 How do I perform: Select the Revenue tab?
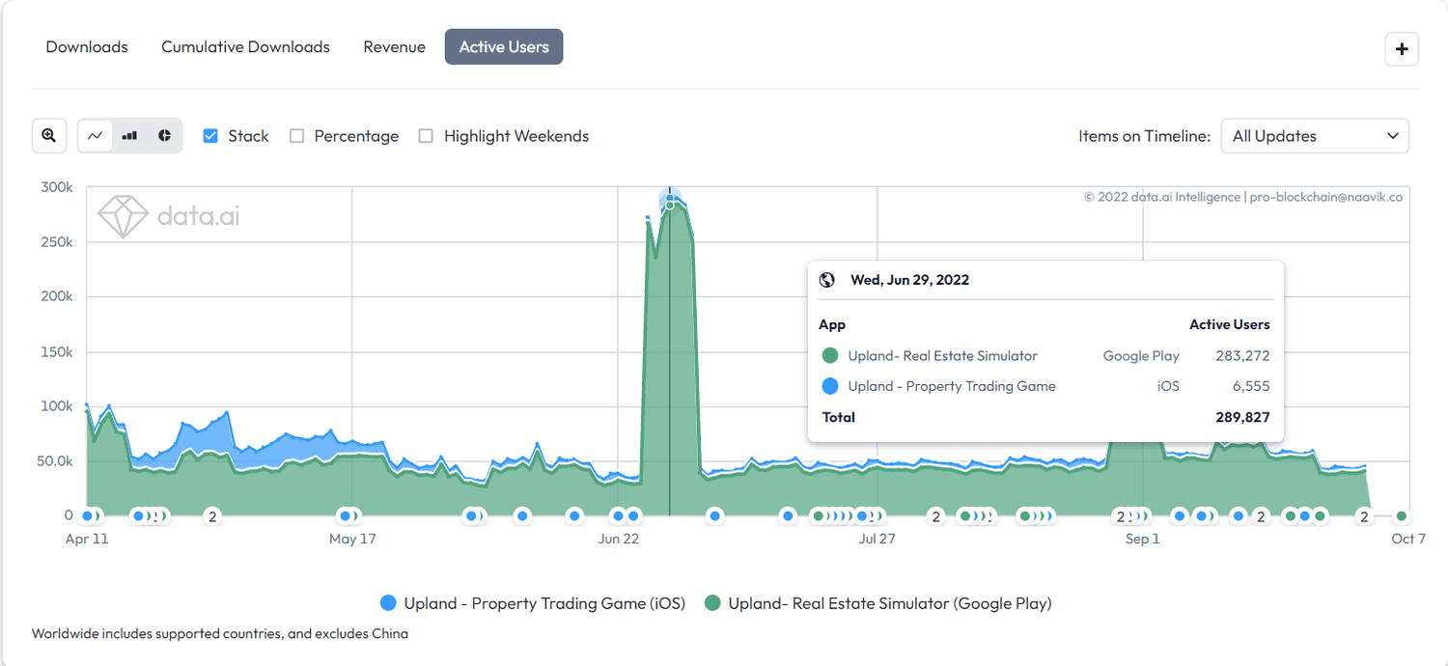394,46
